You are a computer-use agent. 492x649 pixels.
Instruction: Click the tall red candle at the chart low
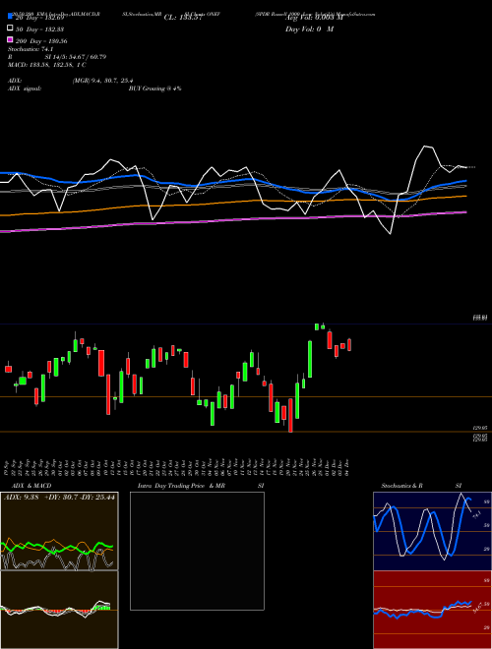[x=290, y=415]
